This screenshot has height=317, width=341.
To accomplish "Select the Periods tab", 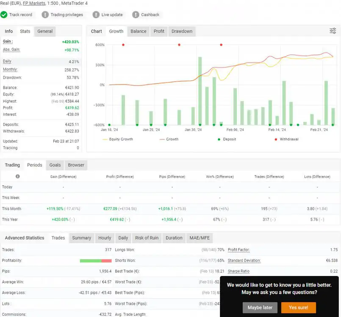I will pos(35,165).
